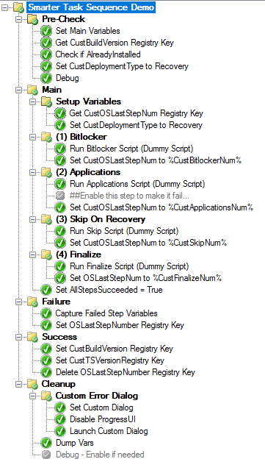
Task: Click the Custom Error Dialog folder icon
Action: 46,396
